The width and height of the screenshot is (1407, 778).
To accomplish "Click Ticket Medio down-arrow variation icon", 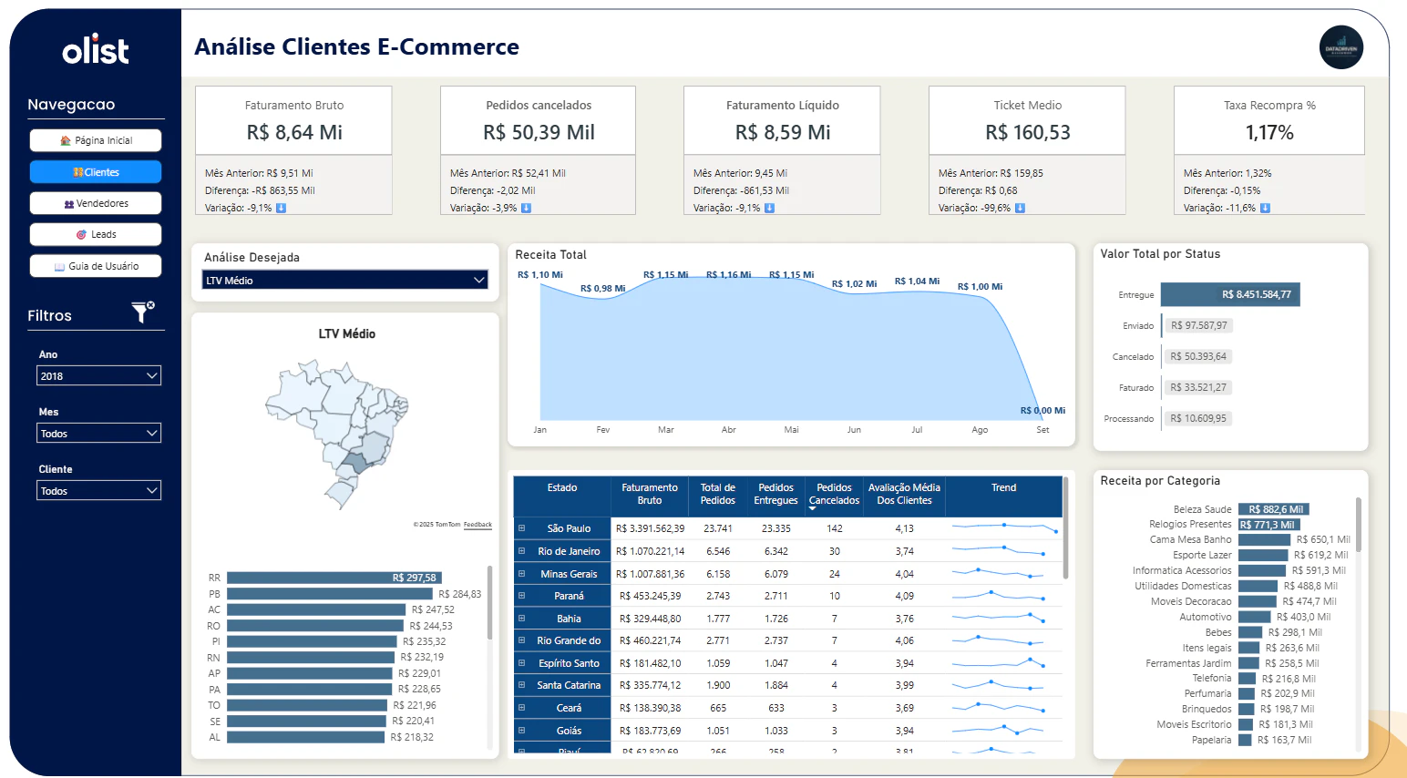I will (1020, 208).
